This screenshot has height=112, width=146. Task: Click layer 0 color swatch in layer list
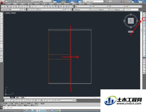pos(39,10)
